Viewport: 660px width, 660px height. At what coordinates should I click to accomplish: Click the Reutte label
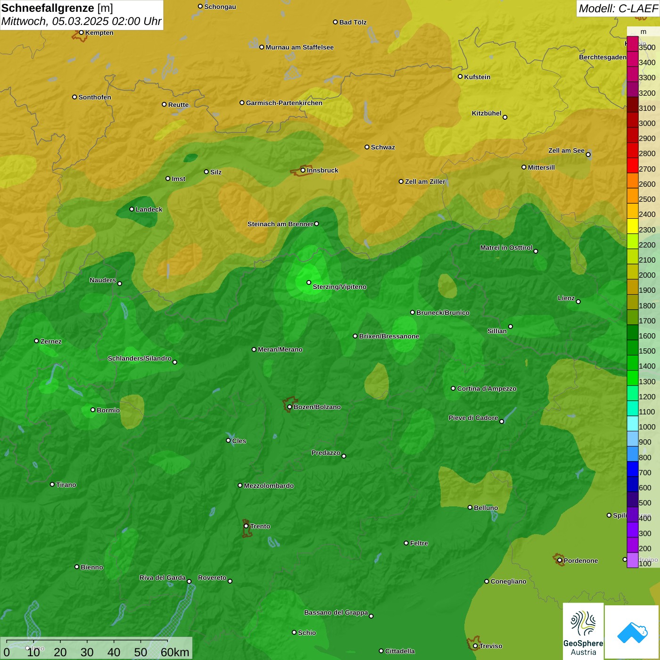click(x=178, y=105)
